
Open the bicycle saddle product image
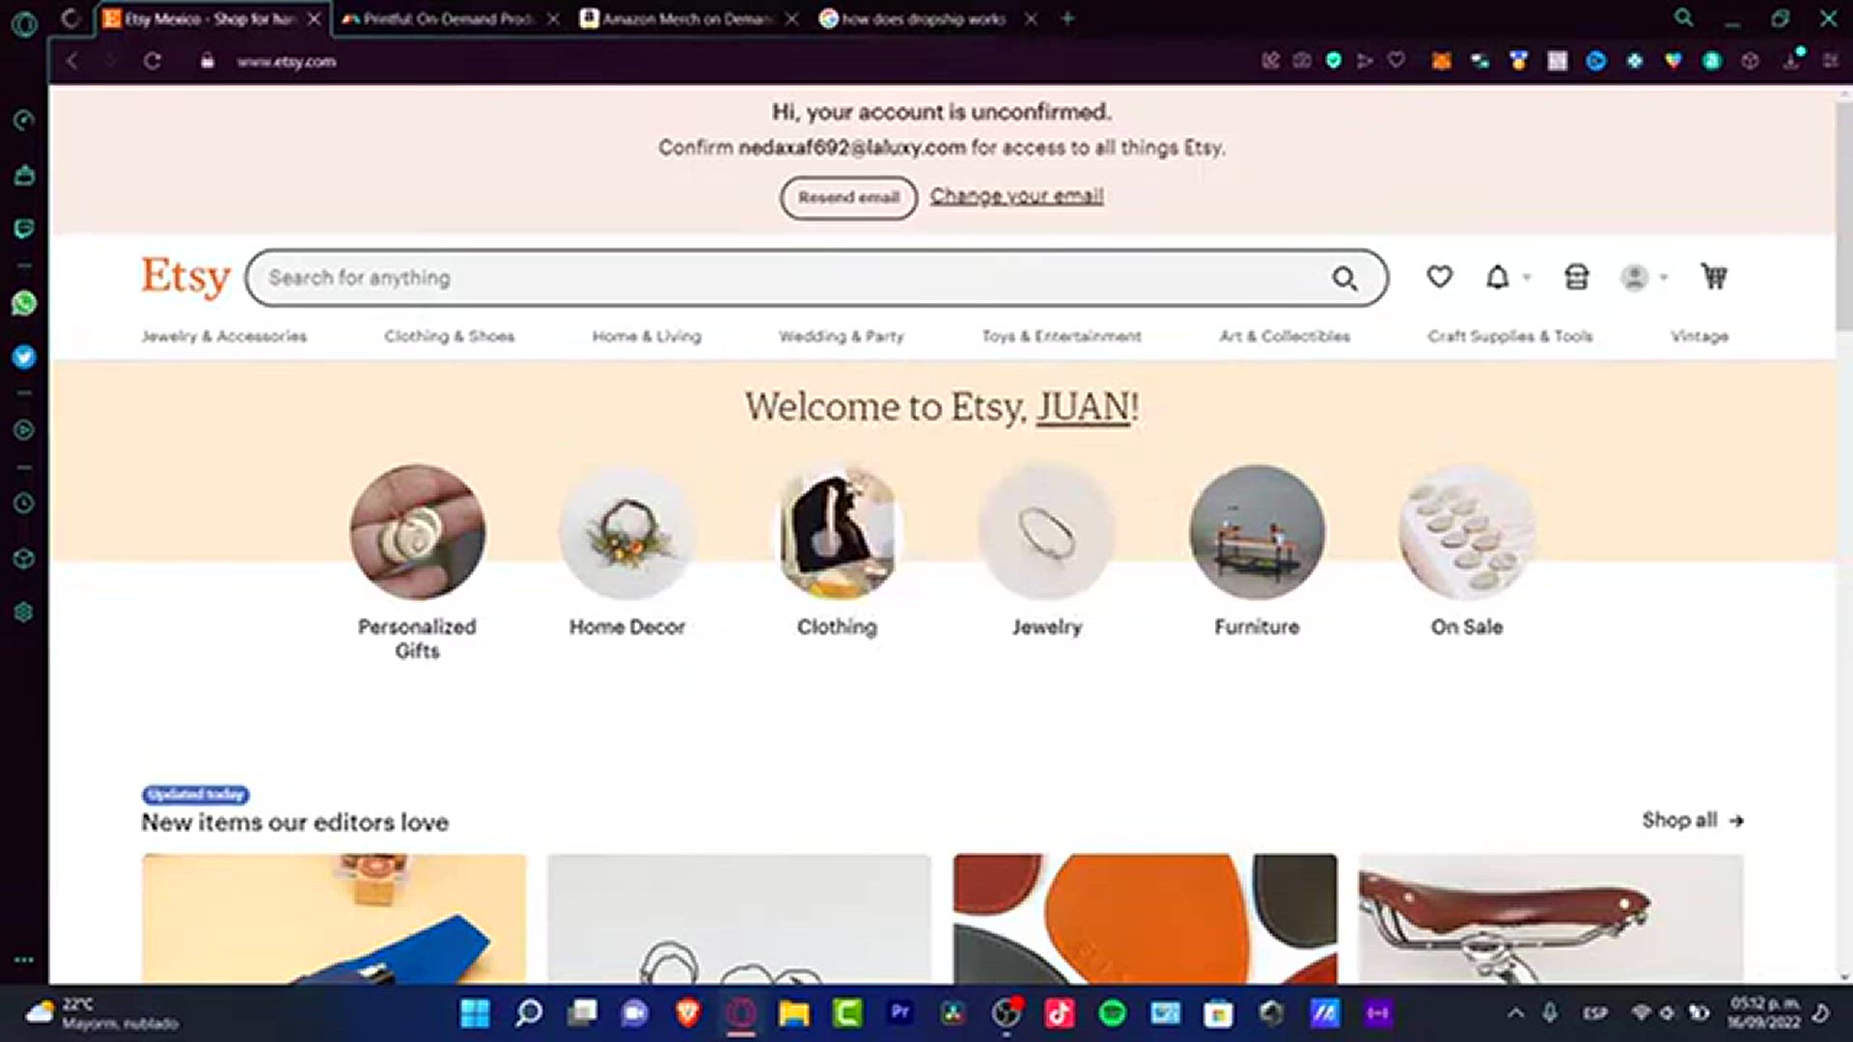coord(1551,919)
